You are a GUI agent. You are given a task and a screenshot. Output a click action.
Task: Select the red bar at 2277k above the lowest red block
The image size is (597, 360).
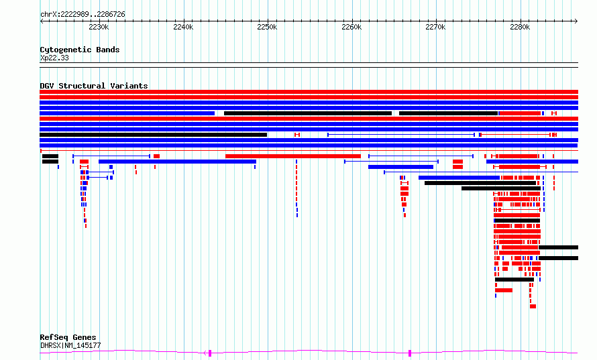pyautogui.click(x=504, y=290)
